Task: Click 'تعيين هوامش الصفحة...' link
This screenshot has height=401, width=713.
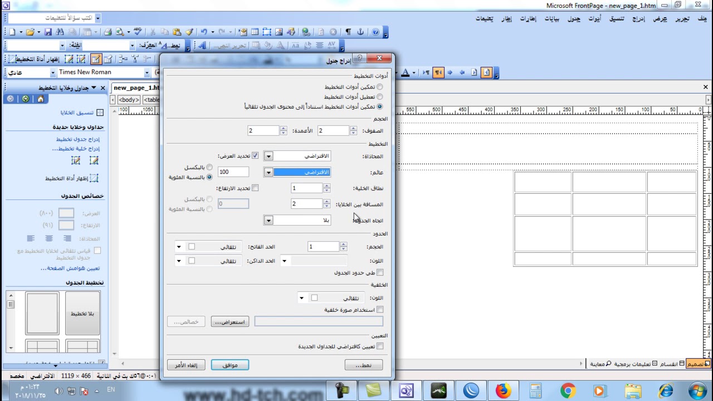Action: tap(70, 268)
